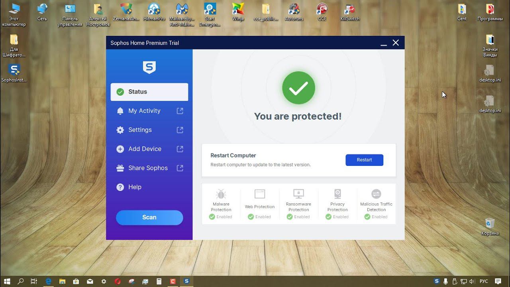Image resolution: width=510 pixels, height=287 pixels.
Task: Select the Cent desktop folder
Action: click(462, 12)
